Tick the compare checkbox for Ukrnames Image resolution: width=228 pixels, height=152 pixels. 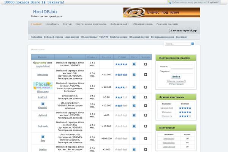[146, 74]
